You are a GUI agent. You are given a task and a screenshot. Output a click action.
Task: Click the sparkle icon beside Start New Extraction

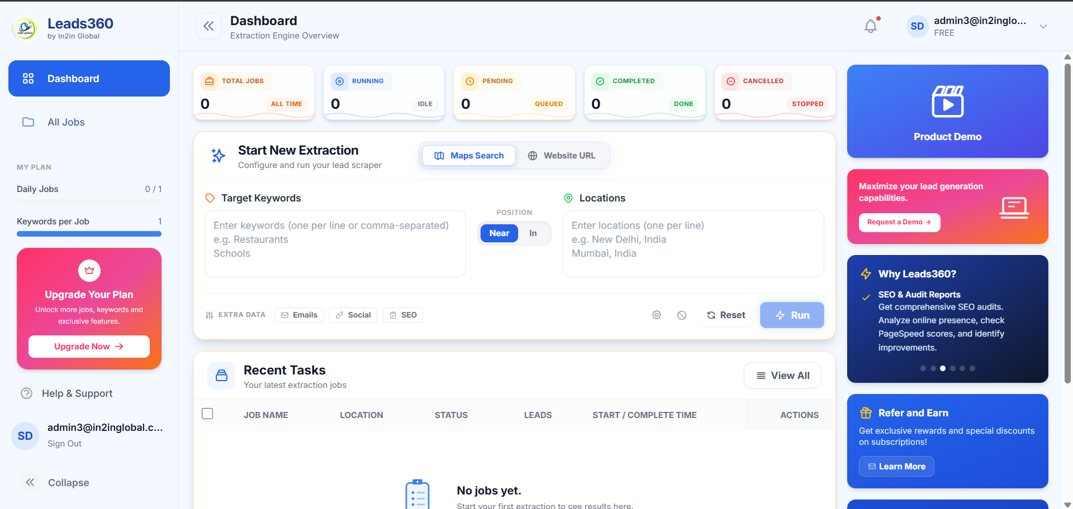coord(218,156)
